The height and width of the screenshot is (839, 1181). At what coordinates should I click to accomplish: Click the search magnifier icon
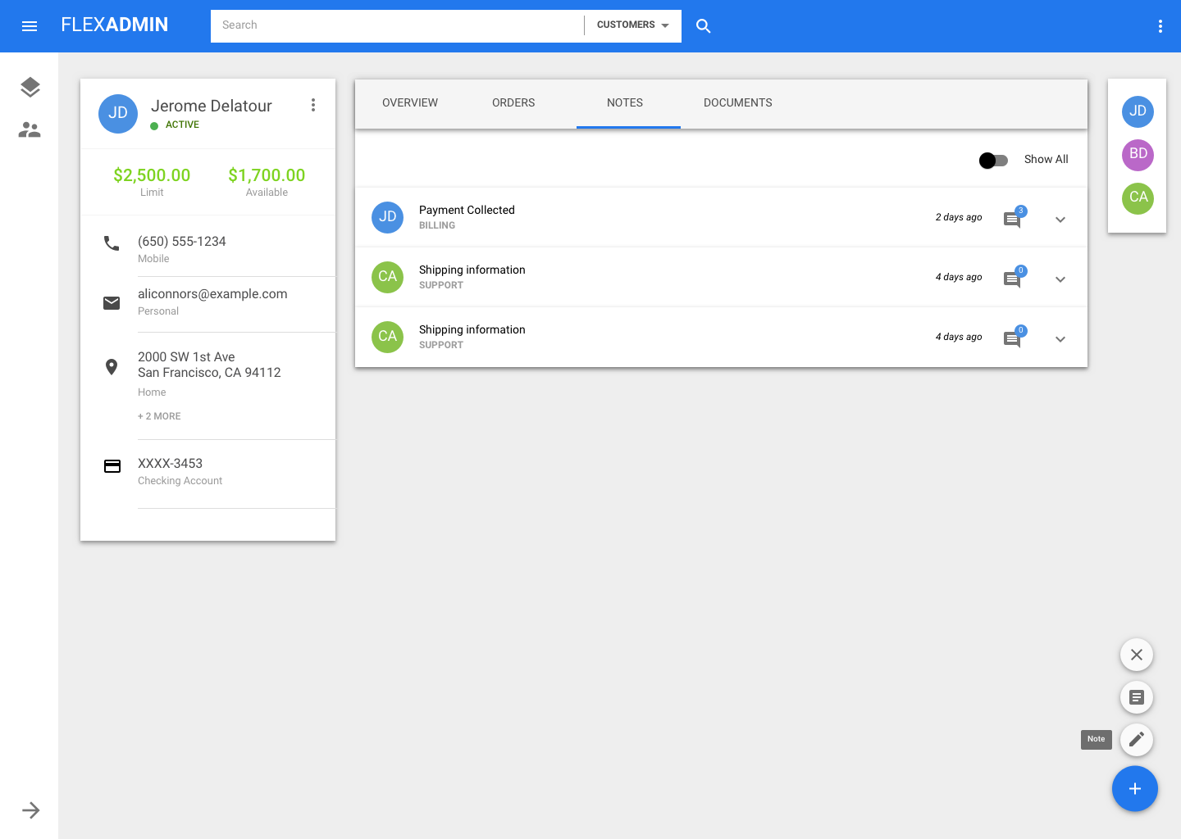click(x=703, y=26)
